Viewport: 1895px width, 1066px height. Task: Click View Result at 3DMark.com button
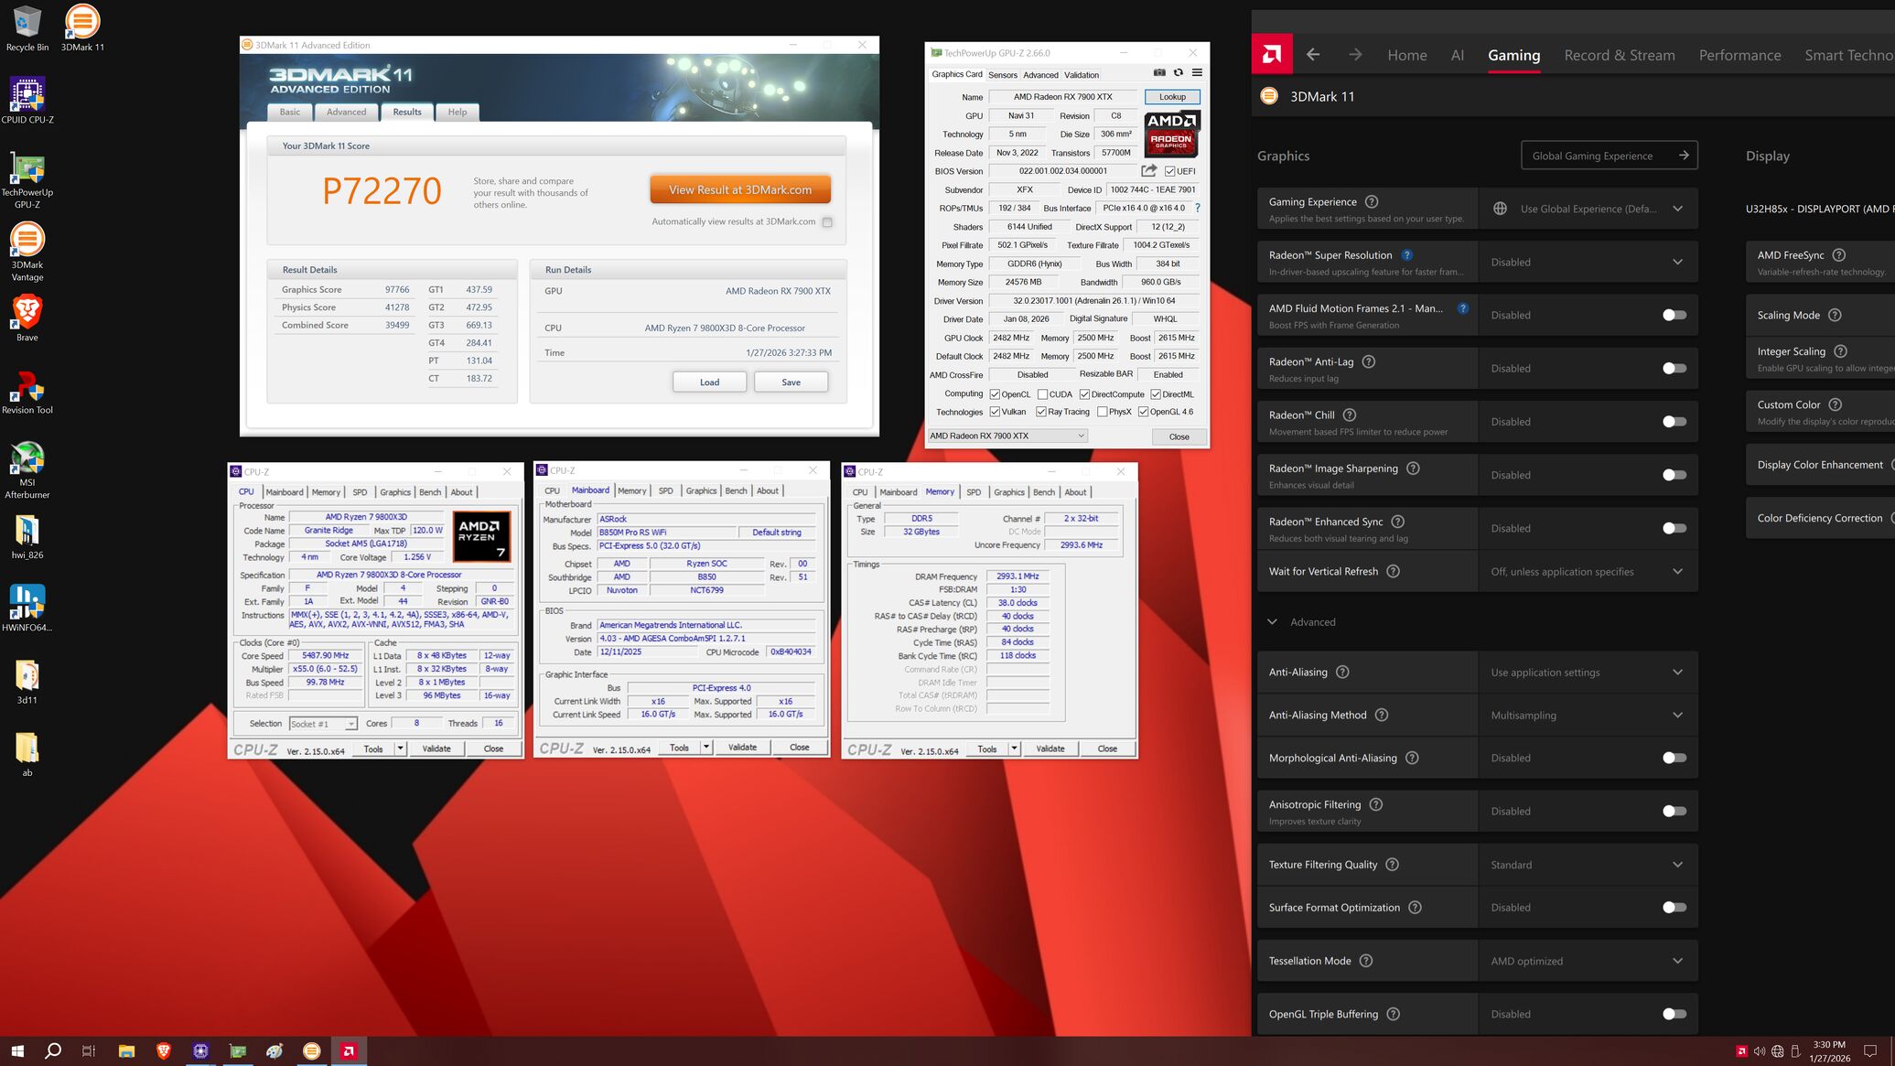coord(739,189)
